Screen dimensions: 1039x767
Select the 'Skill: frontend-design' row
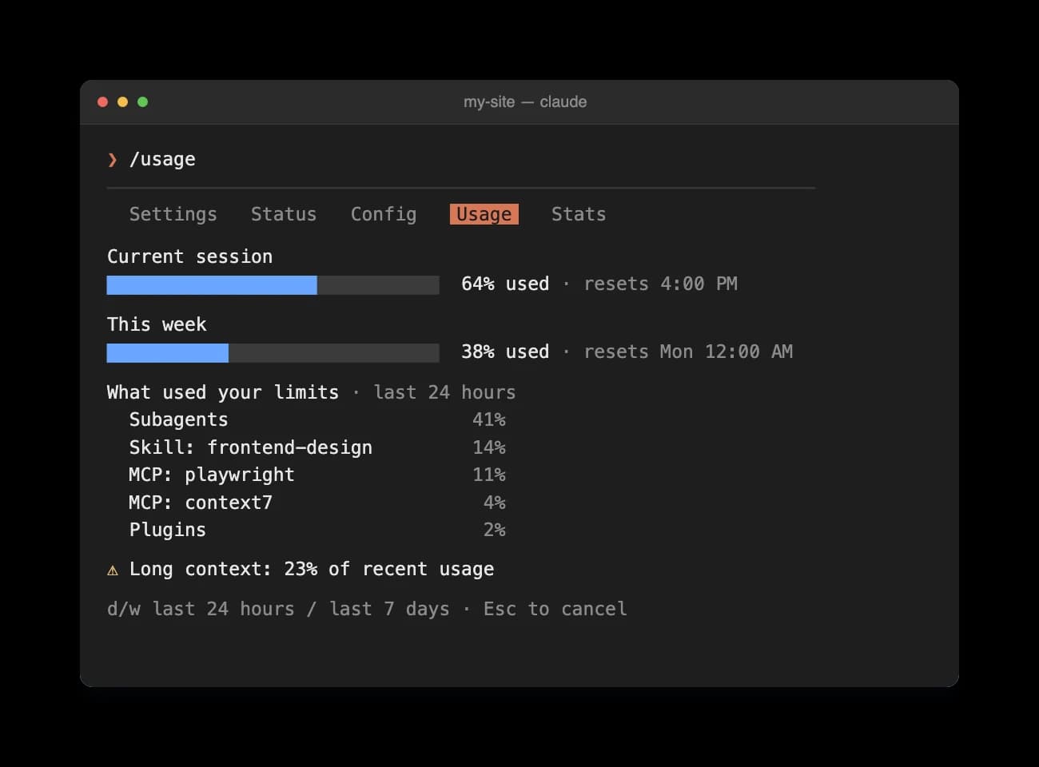point(317,447)
